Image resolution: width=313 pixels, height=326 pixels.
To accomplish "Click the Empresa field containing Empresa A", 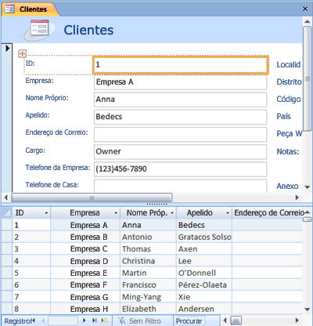I will click(x=180, y=82).
